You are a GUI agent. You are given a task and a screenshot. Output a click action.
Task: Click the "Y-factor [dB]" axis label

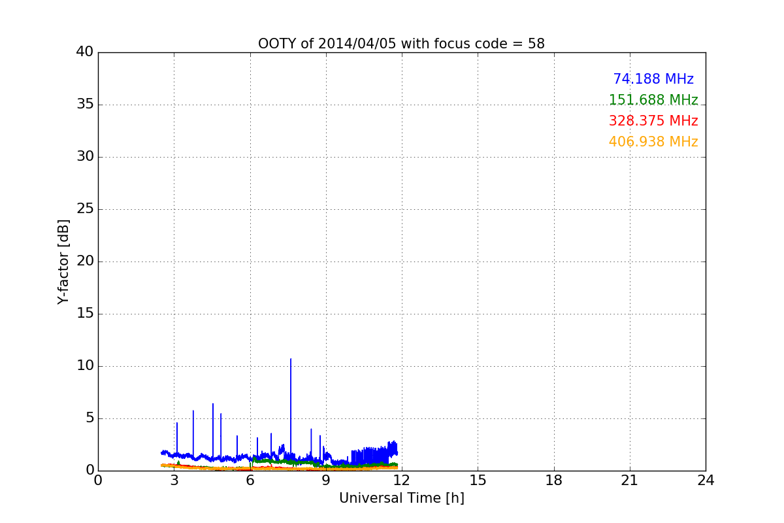tap(63, 261)
